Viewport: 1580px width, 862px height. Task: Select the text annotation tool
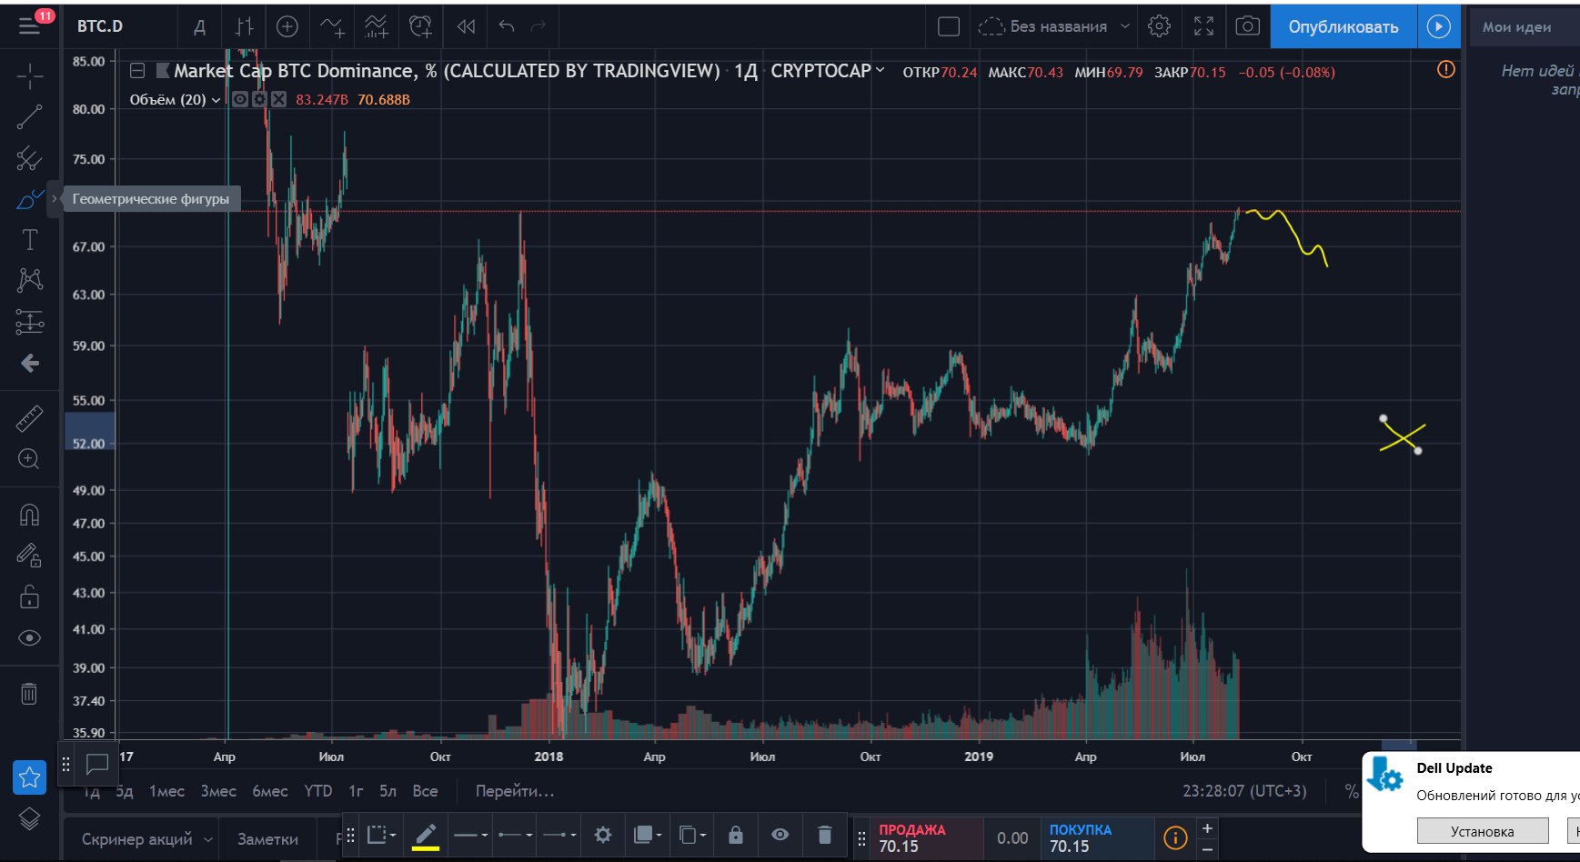[x=30, y=239]
